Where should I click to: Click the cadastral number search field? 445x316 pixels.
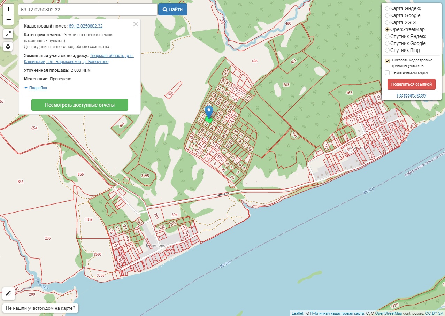pyautogui.click(x=87, y=10)
